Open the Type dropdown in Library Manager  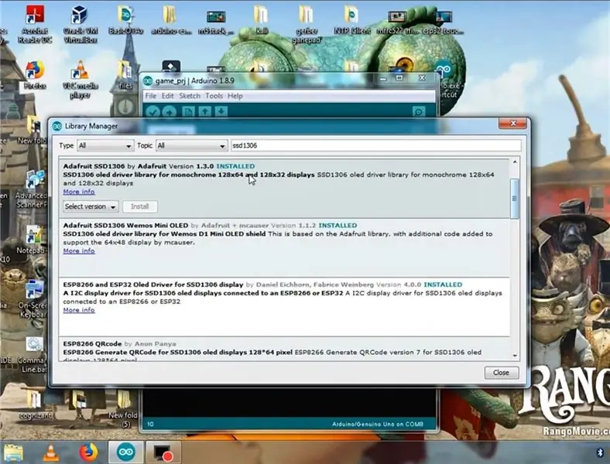[x=105, y=145]
